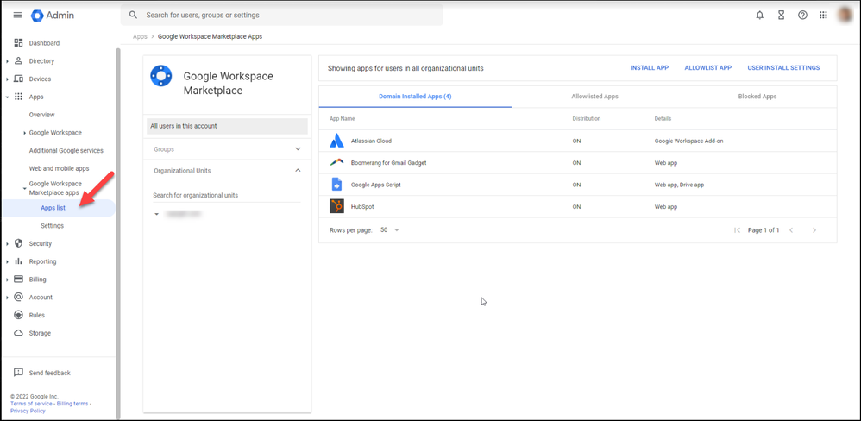
Task: Click the Account at-sign icon
Action: pyautogui.click(x=18, y=297)
